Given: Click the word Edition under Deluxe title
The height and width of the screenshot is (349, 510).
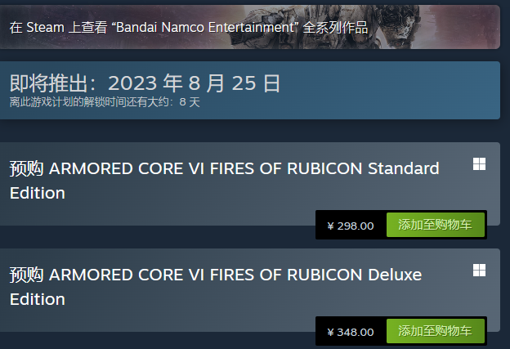Looking at the screenshot, I should point(38,300).
